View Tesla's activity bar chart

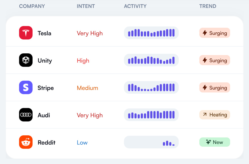click(x=151, y=33)
